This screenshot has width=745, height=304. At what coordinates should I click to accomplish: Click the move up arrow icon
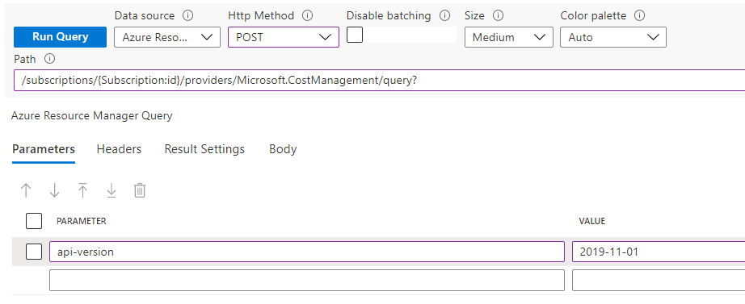coord(26,190)
